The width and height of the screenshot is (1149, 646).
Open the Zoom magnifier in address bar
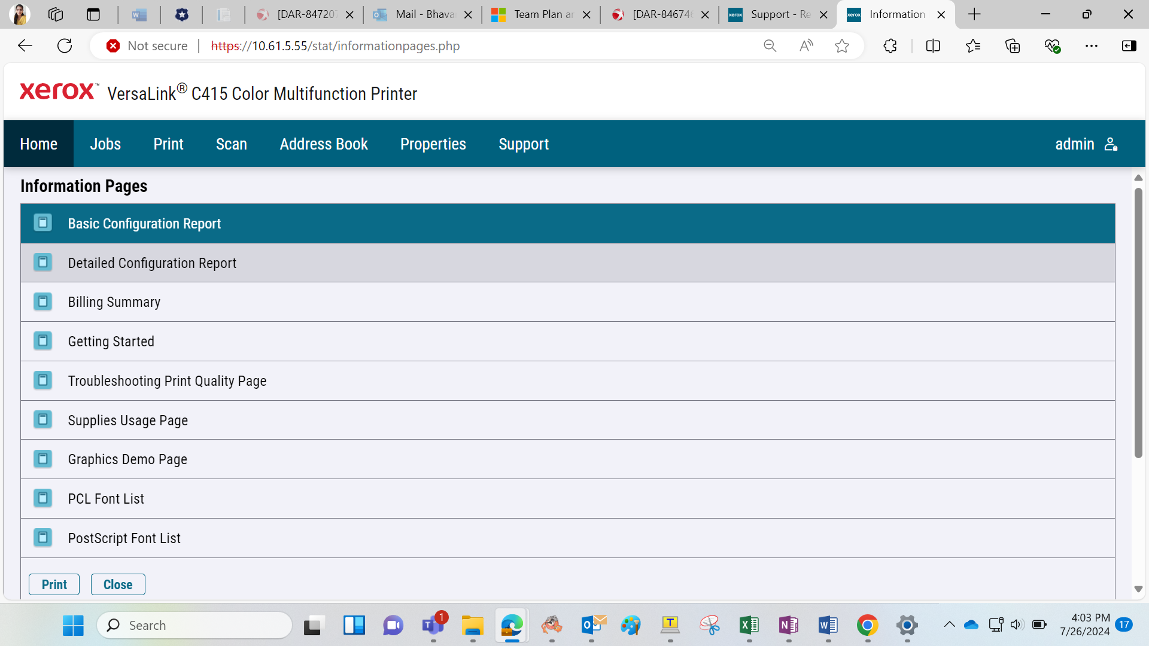pyautogui.click(x=770, y=46)
